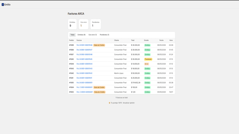Show the Pendientes (1) tab
Viewport: 239px width, 134px height.
click(104, 35)
